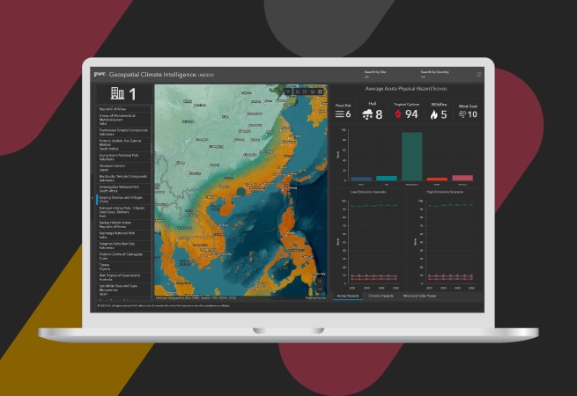Open the Search by Country dropdown
577x396 pixels.
tap(435, 76)
